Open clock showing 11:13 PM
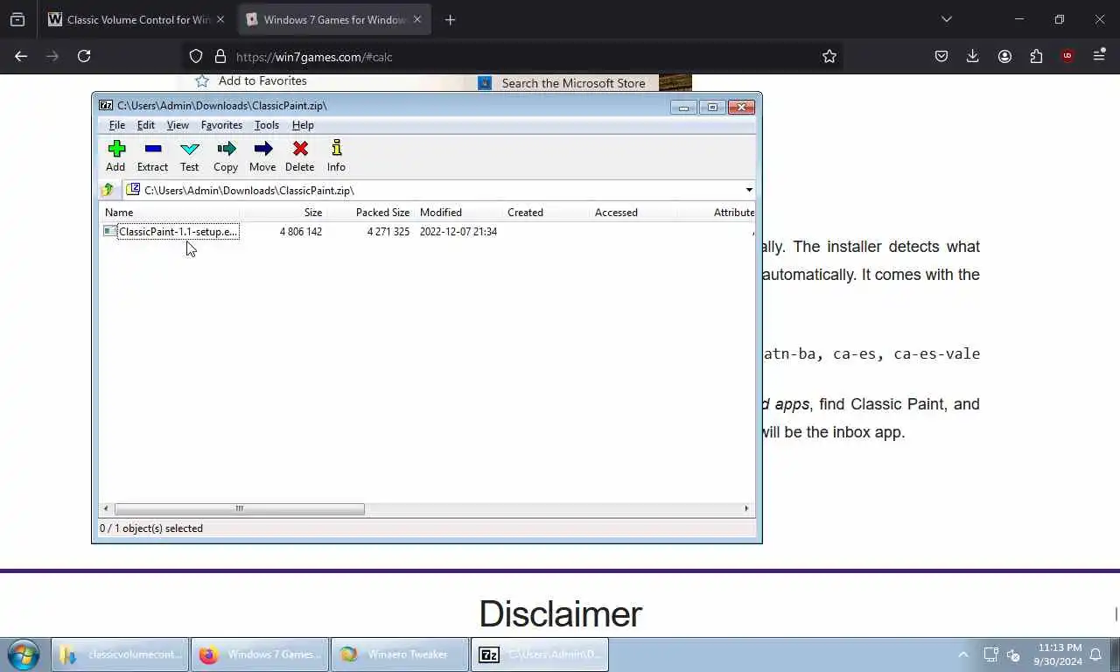 (x=1058, y=654)
